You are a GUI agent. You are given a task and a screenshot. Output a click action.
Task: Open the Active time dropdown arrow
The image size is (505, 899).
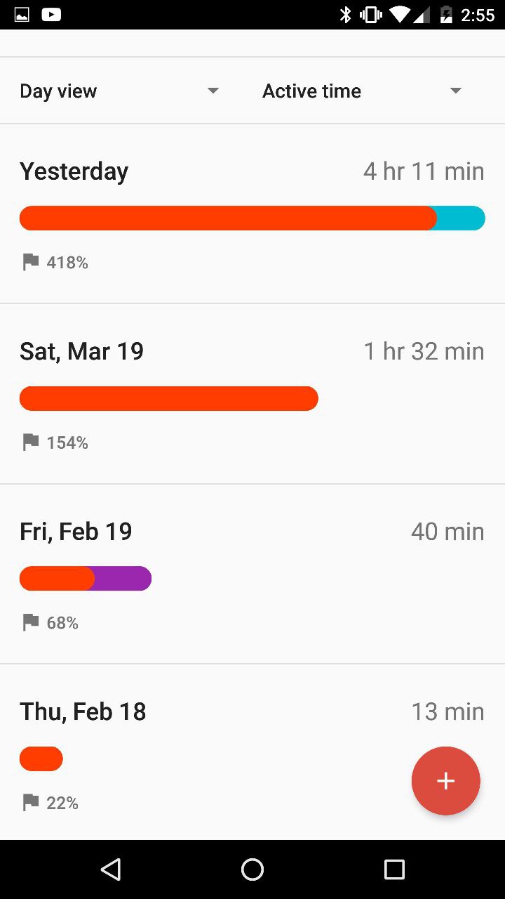point(456,91)
